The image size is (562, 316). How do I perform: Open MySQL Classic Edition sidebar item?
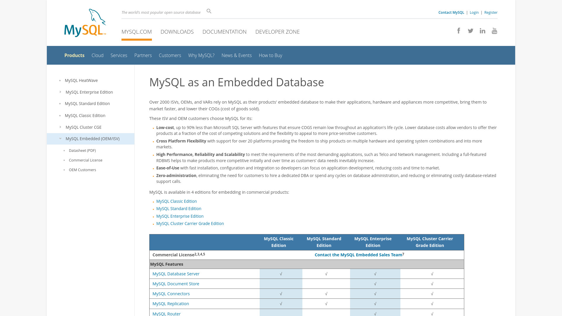click(x=85, y=116)
